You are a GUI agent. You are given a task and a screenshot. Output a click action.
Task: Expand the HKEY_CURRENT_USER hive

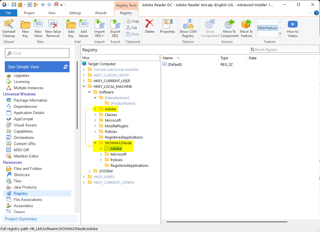(x=84, y=81)
